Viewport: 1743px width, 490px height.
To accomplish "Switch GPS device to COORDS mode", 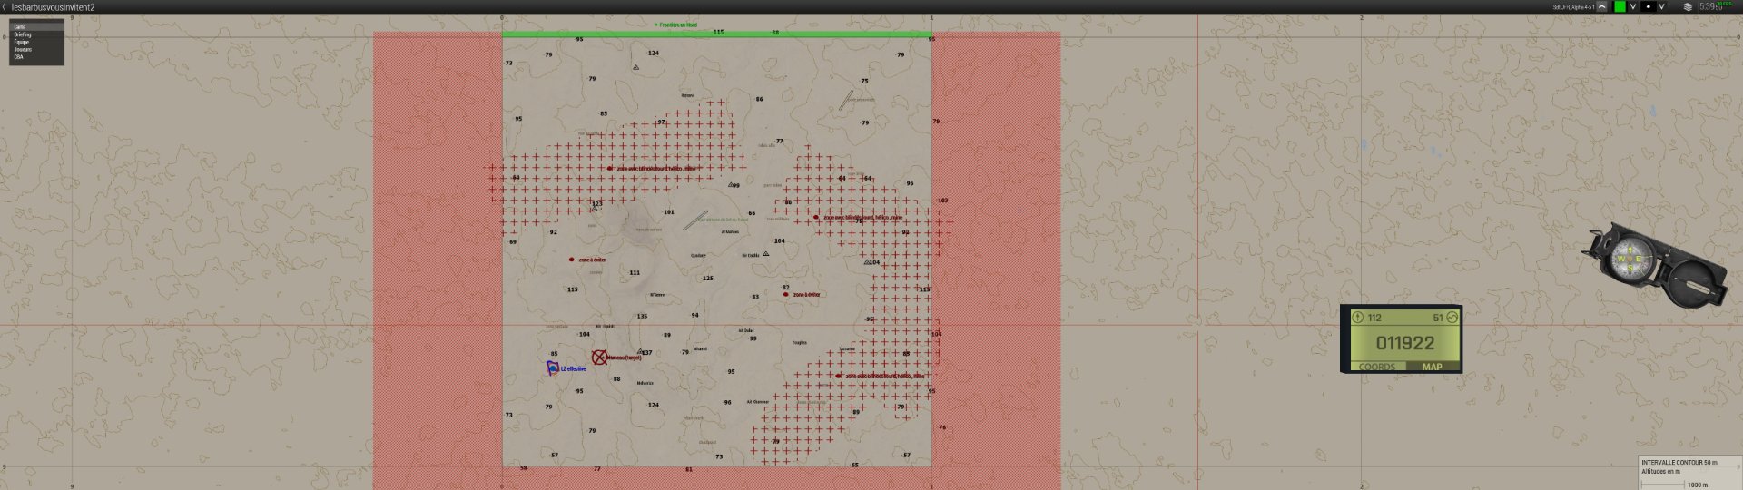I will [1376, 367].
